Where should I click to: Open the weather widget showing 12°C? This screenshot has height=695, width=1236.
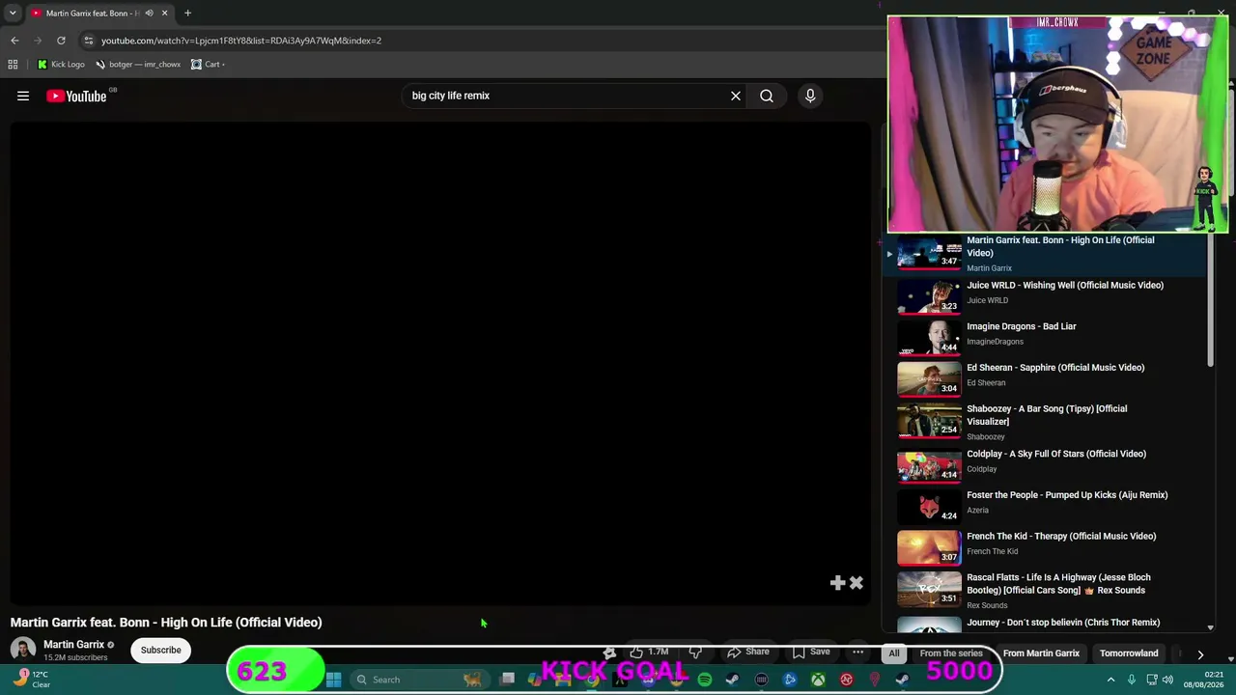coord(31,679)
